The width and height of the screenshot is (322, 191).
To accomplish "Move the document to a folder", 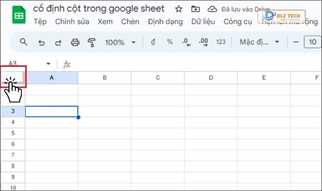I will point(195,9).
